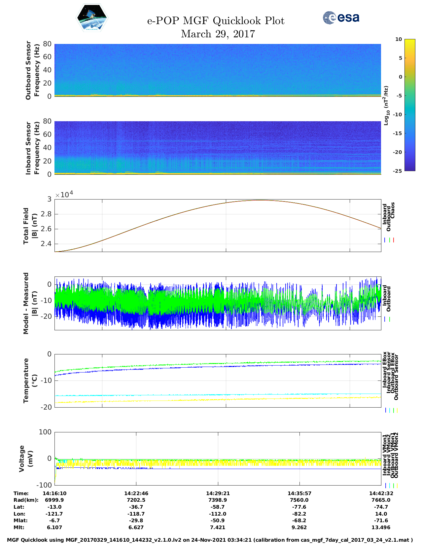Select the Inboard Sensor spectrogram panel
The height and width of the screenshot is (545, 421).
[x=218, y=147]
